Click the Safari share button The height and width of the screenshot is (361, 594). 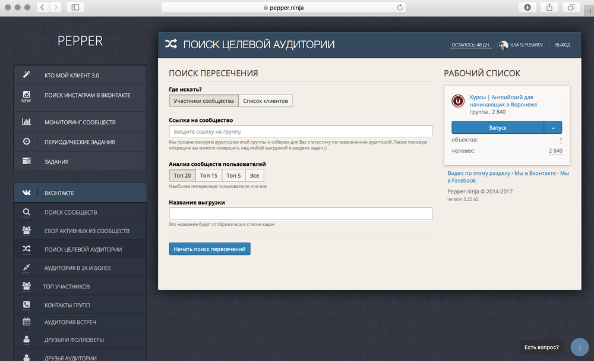coord(549,7)
